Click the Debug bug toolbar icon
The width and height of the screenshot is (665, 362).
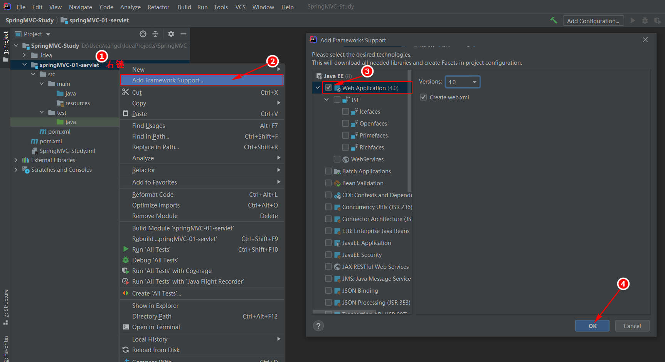pyautogui.click(x=645, y=20)
